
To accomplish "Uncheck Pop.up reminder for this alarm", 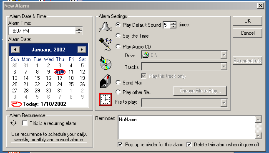I will point(120,144).
